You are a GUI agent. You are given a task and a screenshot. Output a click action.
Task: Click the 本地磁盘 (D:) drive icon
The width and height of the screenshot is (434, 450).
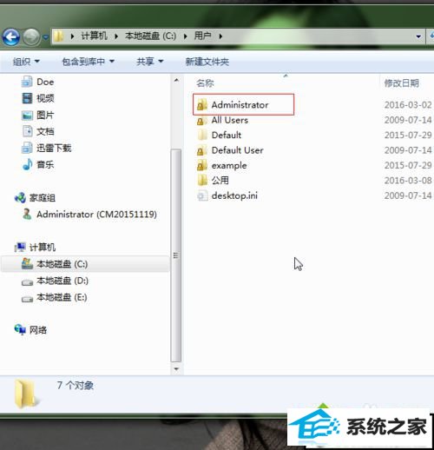pos(27,281)
